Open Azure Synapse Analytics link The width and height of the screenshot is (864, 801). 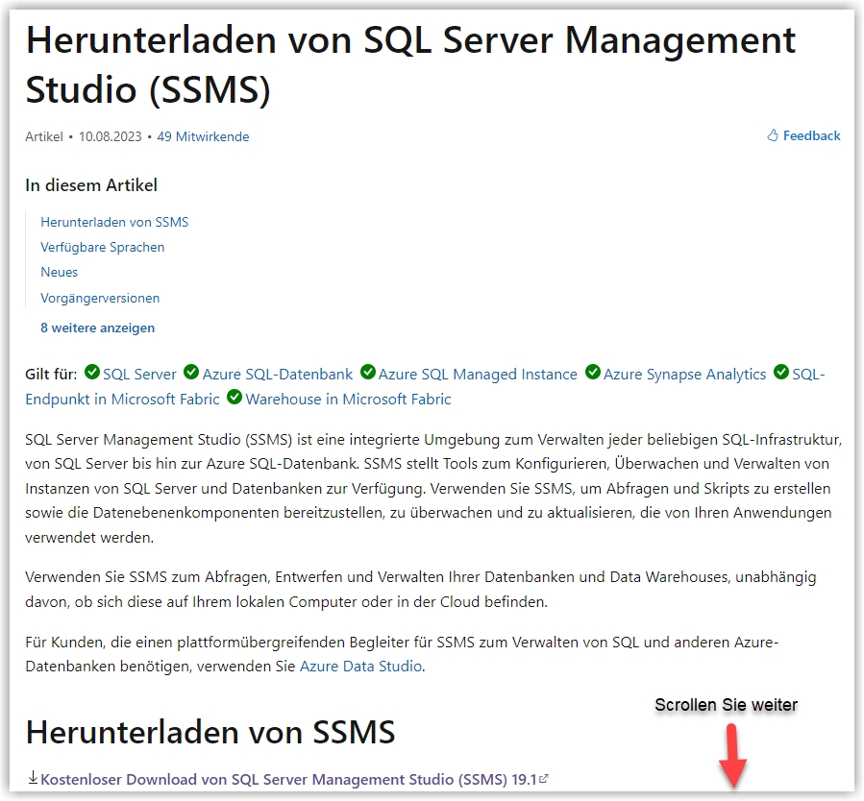pos(684,375)
